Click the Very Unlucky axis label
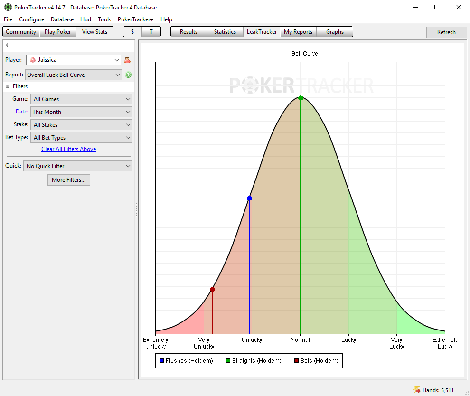 tap(204, 343)
